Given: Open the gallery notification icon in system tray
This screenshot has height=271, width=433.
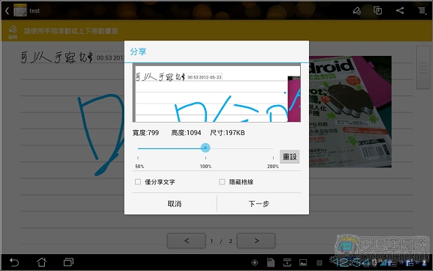Looking at the screenshot, I should click(303, 263).
